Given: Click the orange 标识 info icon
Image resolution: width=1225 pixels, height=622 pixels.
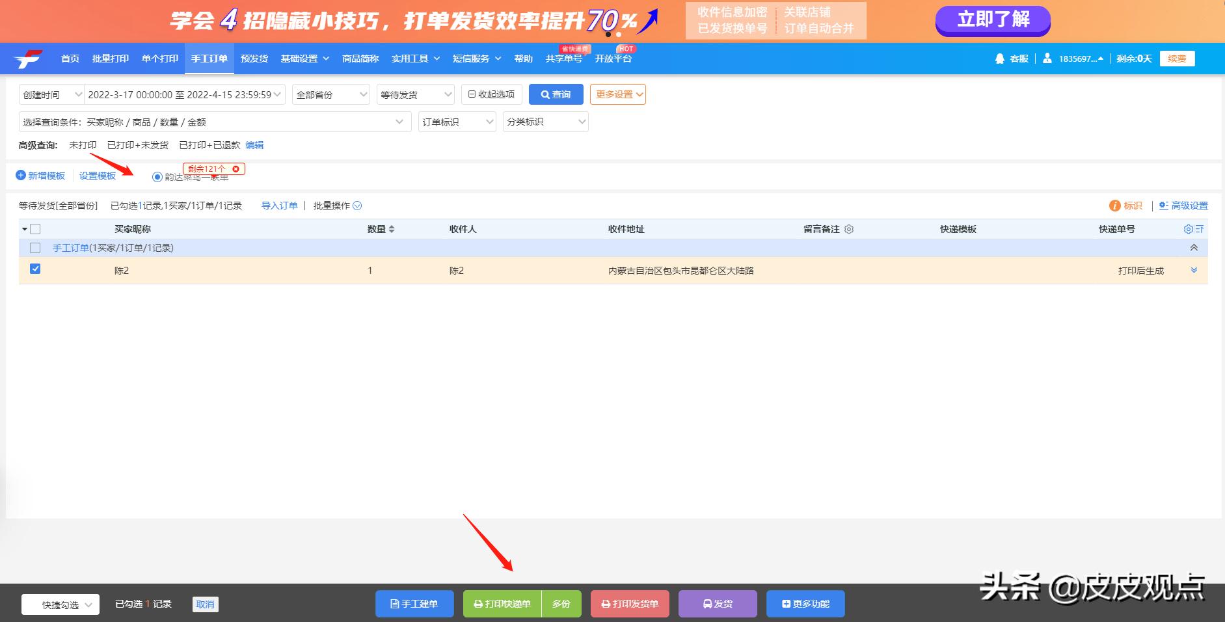Looking at the screenshot, I should pos(1114,205).
